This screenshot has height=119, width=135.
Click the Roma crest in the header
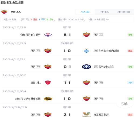click(4, 12)
